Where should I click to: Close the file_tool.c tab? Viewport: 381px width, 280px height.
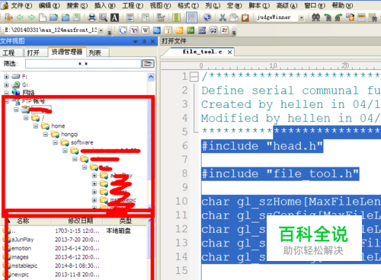(x=229, y=52)
